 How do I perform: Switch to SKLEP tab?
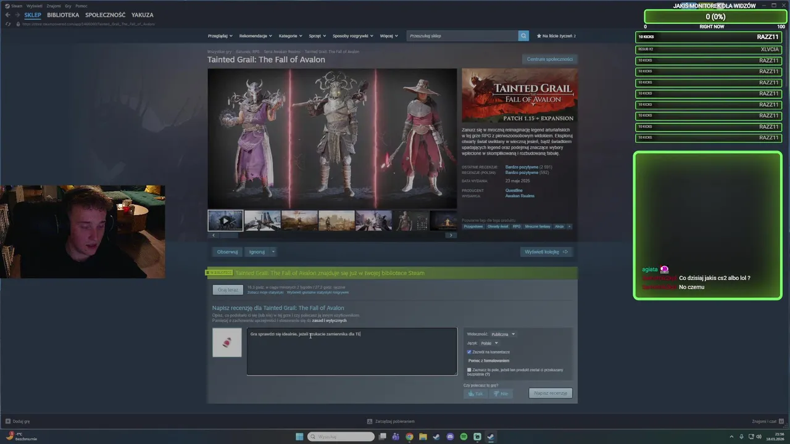coord(33,15)
